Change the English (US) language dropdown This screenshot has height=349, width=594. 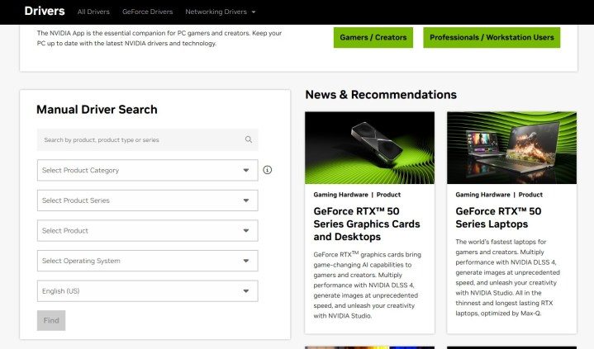click(147, 291)
